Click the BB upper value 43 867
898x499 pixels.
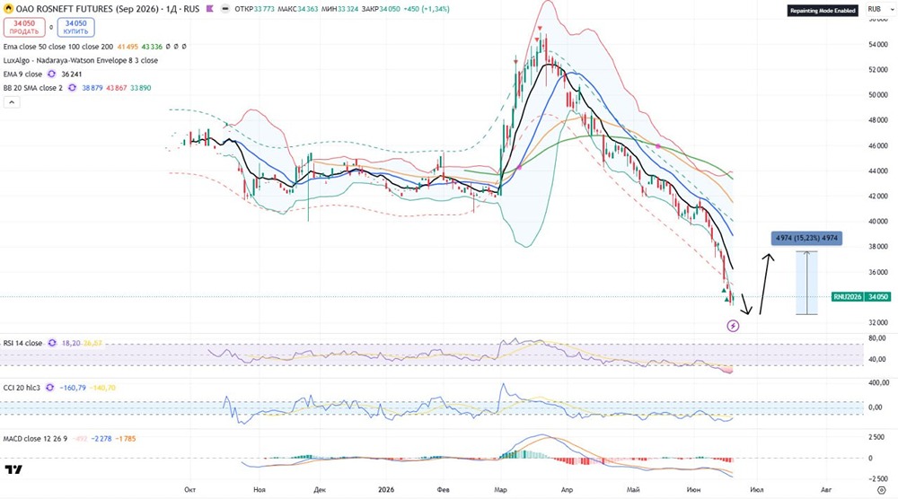[x=116, y=88]
